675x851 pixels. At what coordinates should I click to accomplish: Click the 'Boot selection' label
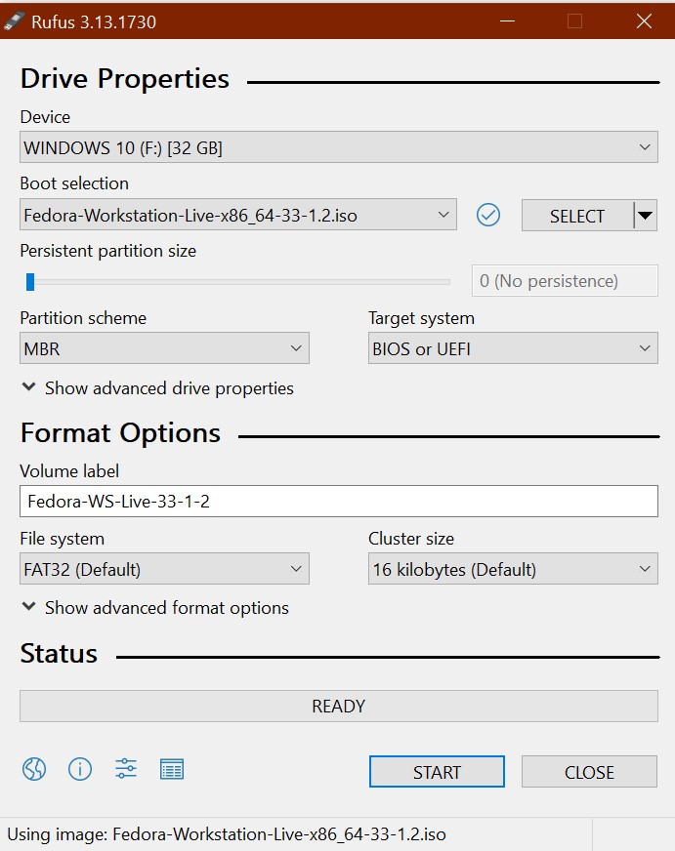tap(74, 183)
